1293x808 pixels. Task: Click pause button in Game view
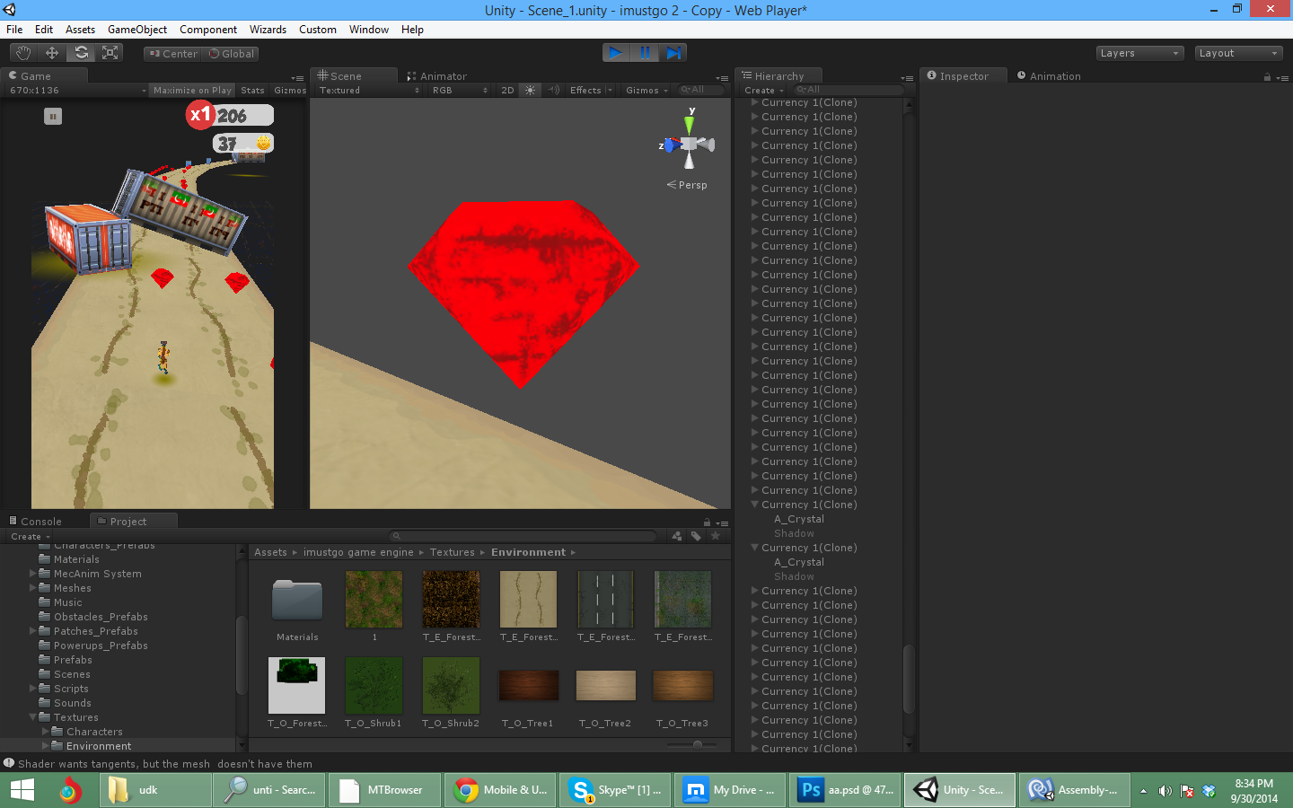[x=53, y=116]
